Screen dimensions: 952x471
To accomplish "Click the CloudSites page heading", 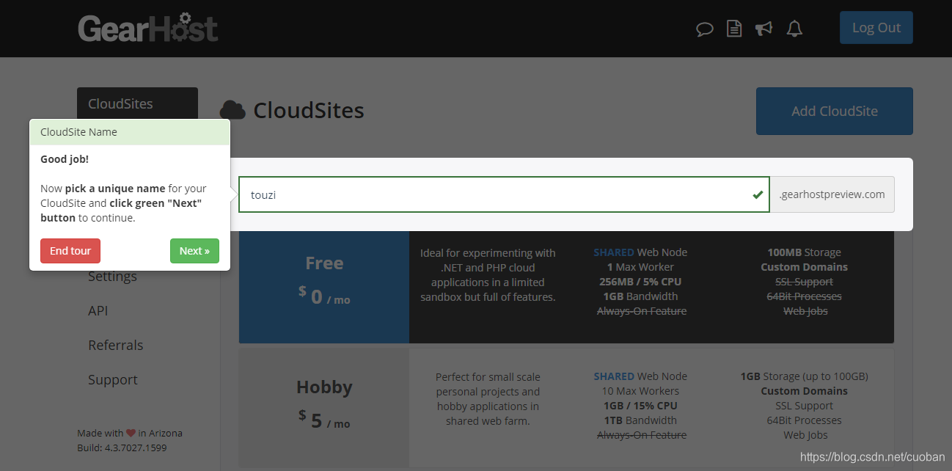I will pyautogui.click(x=309, y=111).
